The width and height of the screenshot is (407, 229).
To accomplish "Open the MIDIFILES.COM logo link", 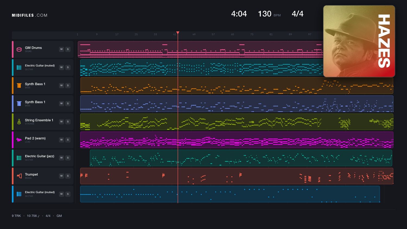I will (x=30, y=15).
